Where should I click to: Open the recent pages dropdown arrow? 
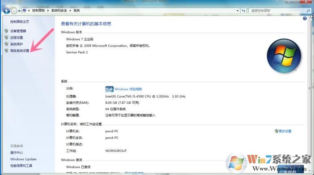click(19, 11)
